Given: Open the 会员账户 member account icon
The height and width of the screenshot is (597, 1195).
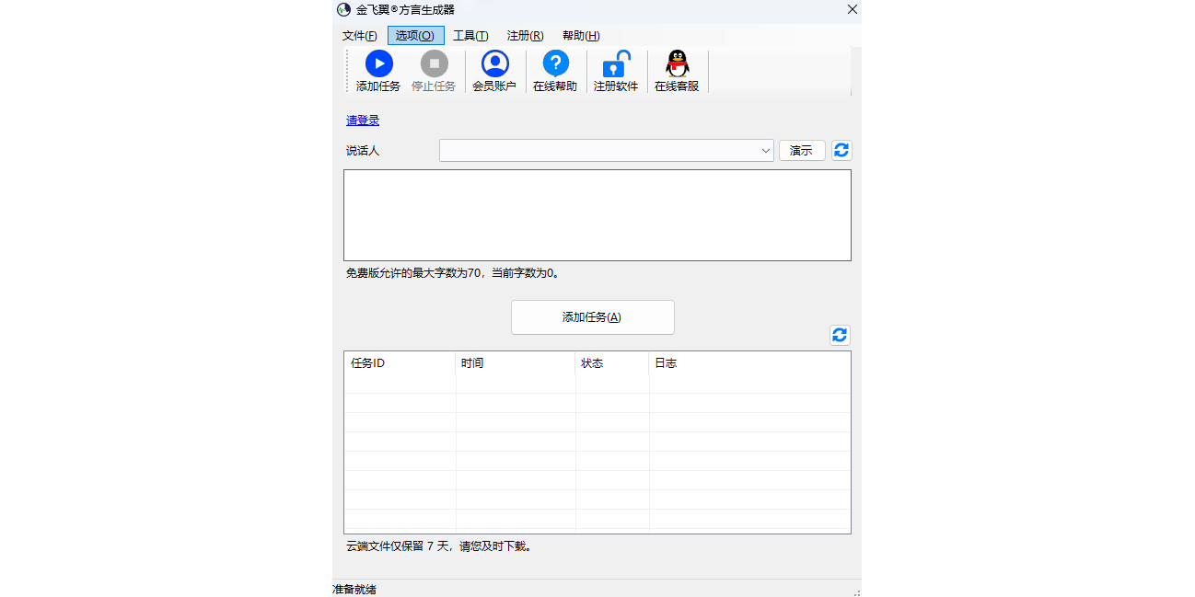Looking at the screenshot, I should click(x=494, y=63).
